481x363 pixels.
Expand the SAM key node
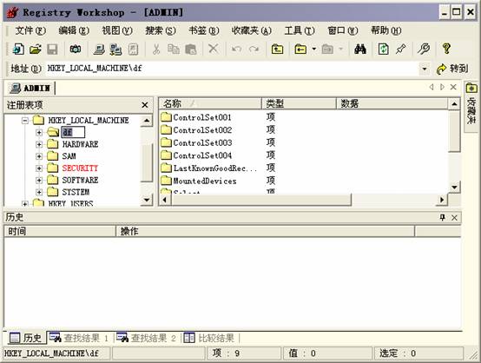39,156
